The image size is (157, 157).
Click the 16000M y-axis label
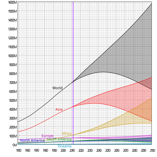pos(12,2)
